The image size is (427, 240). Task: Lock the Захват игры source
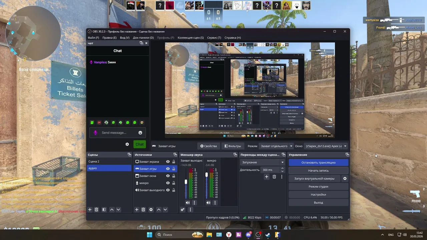(173, 169)
